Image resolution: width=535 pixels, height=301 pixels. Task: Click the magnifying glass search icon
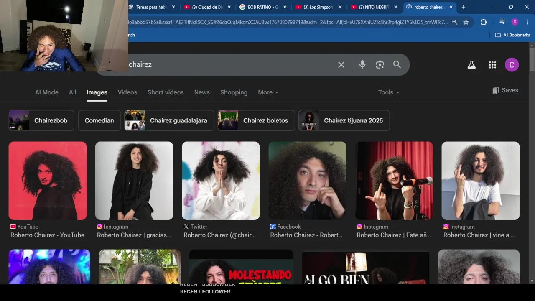pos(397,65)
